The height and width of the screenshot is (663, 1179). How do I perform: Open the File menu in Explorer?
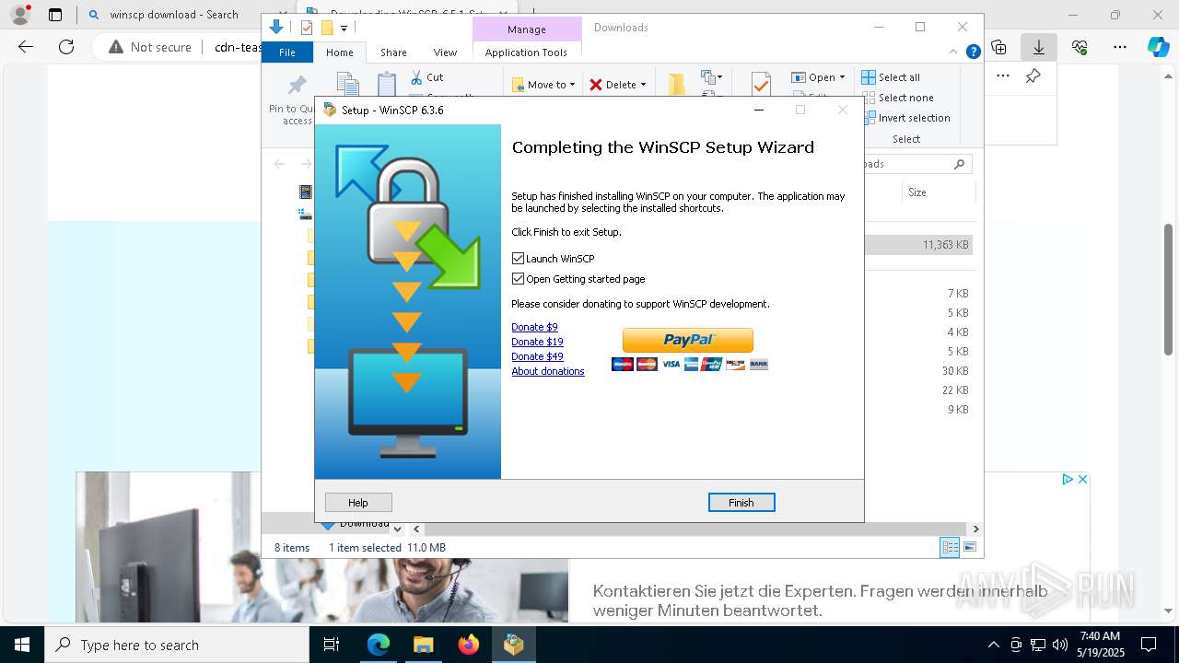pyautogui.click(x=287, y=52)
